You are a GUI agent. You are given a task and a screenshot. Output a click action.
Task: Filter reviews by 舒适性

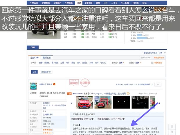85,63
